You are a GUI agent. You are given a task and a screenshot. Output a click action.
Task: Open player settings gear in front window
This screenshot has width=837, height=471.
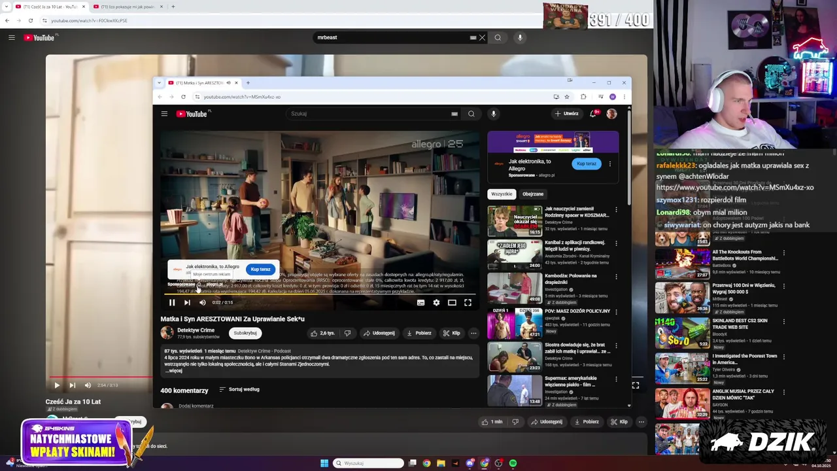[436, 302]
